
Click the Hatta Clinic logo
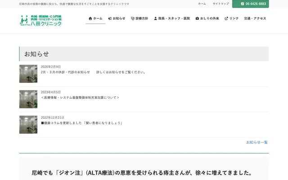click(x=41, y=20)
